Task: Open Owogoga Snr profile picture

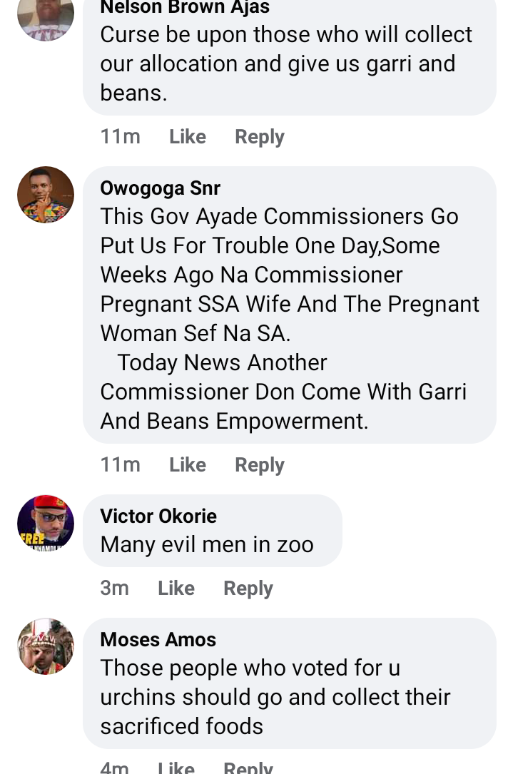Action: [46, 195]
